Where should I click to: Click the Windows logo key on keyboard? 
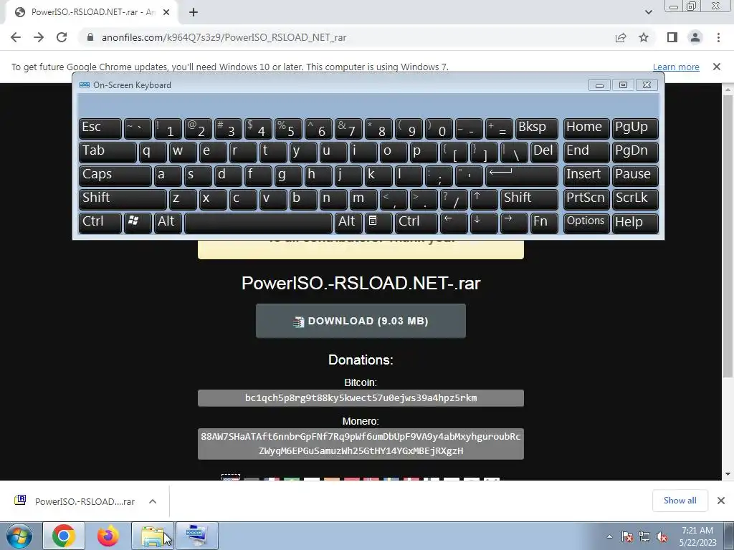tap(138, 223)
